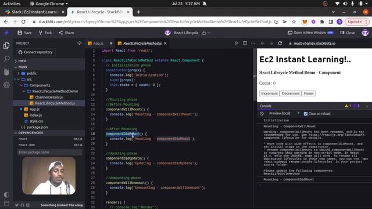Reload the preview pane
Image resolution: width=372 pixels, height=209 pixels.
(x=280, y=44)
